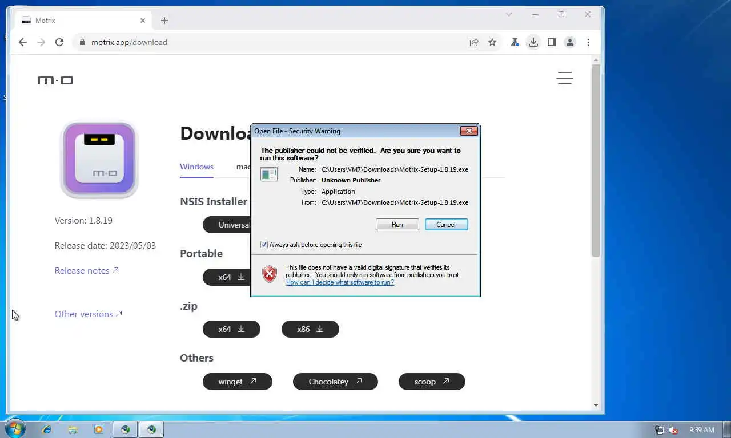
Task: Open 'How can I decide what software to run?' link
Action: (340, 282)
